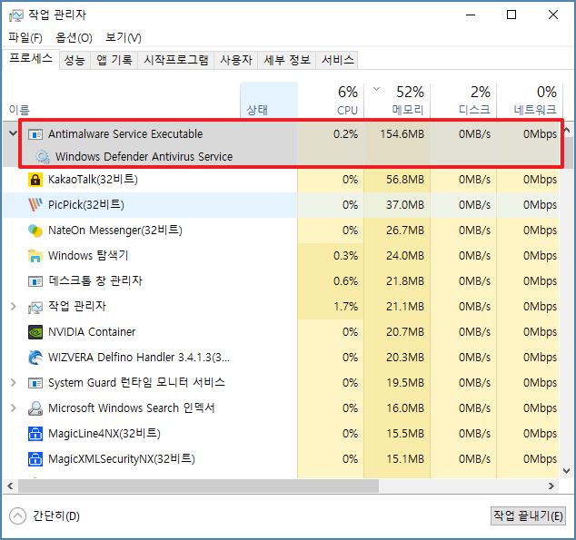
Task: Click the 간단히 collapse arrow icon
Action: click(17, 515)
